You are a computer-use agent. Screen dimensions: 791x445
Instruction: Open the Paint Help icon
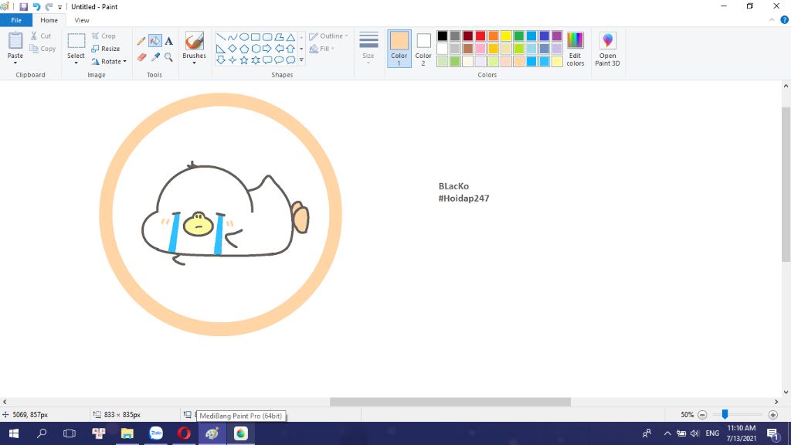(x=785, y=20)
